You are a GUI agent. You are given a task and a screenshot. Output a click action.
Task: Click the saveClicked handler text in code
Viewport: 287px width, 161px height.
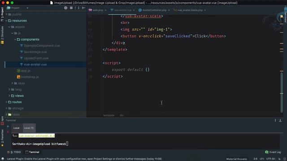178,36
